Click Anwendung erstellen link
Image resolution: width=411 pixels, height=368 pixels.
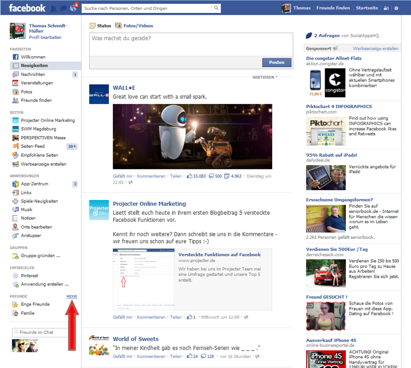tap(44, 284)
